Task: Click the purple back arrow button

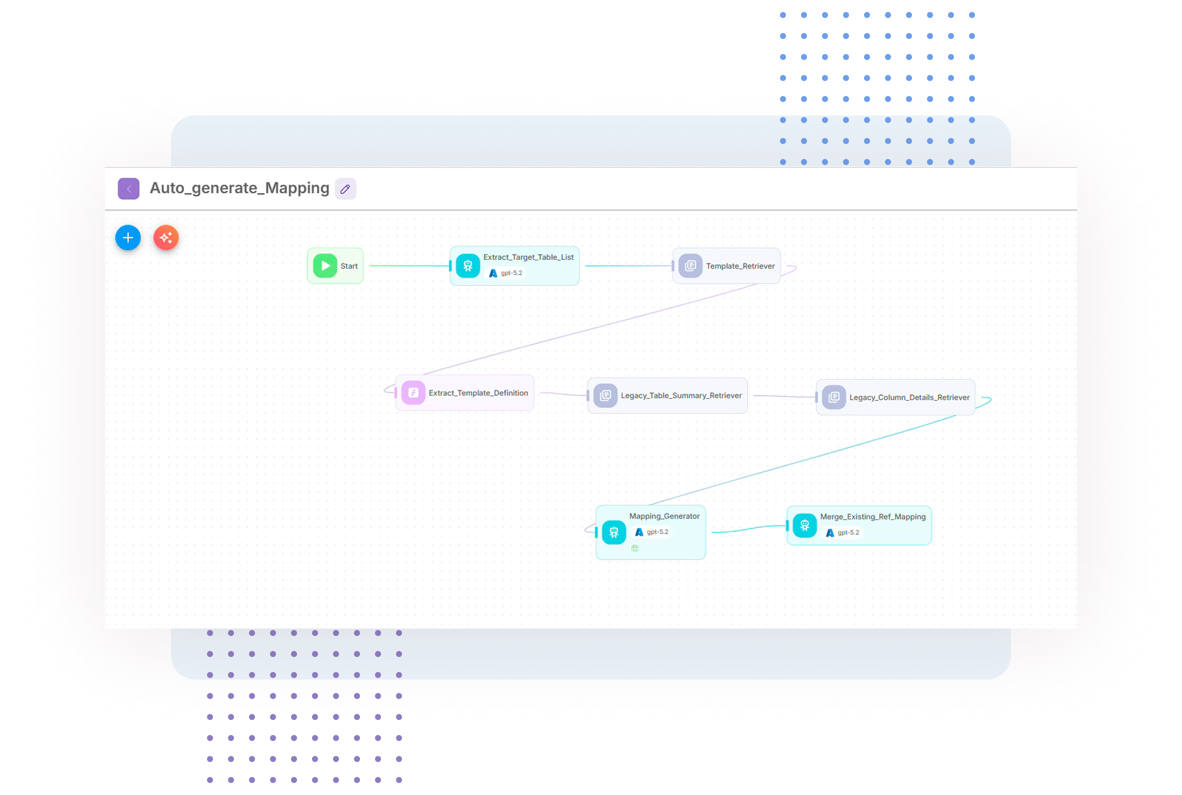Action: (128, 188)
